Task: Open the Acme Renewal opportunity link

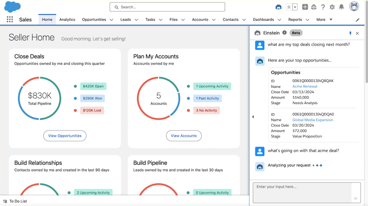Action: click(305, 86)
